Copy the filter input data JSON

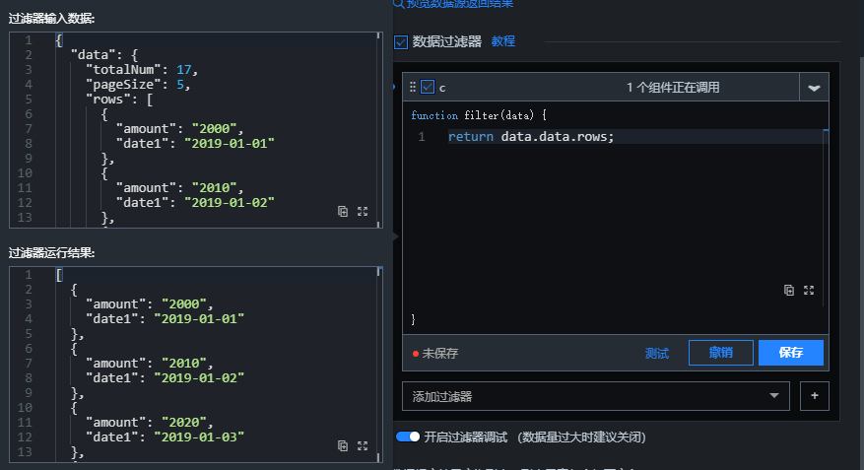click(x=343, y=212)
